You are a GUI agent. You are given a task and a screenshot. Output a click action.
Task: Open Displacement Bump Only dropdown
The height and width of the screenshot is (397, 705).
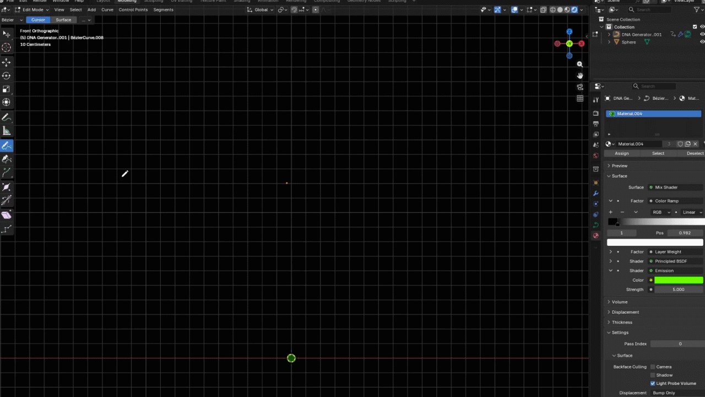click(x=677, y=393)
